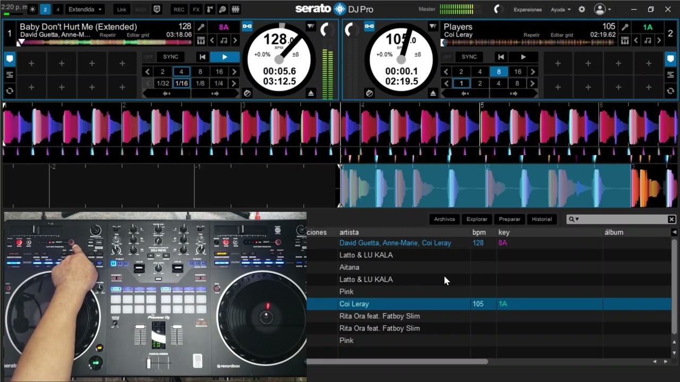Click deck 1 music note key sync icon
The image size is (680, 382).
[224, 40]
